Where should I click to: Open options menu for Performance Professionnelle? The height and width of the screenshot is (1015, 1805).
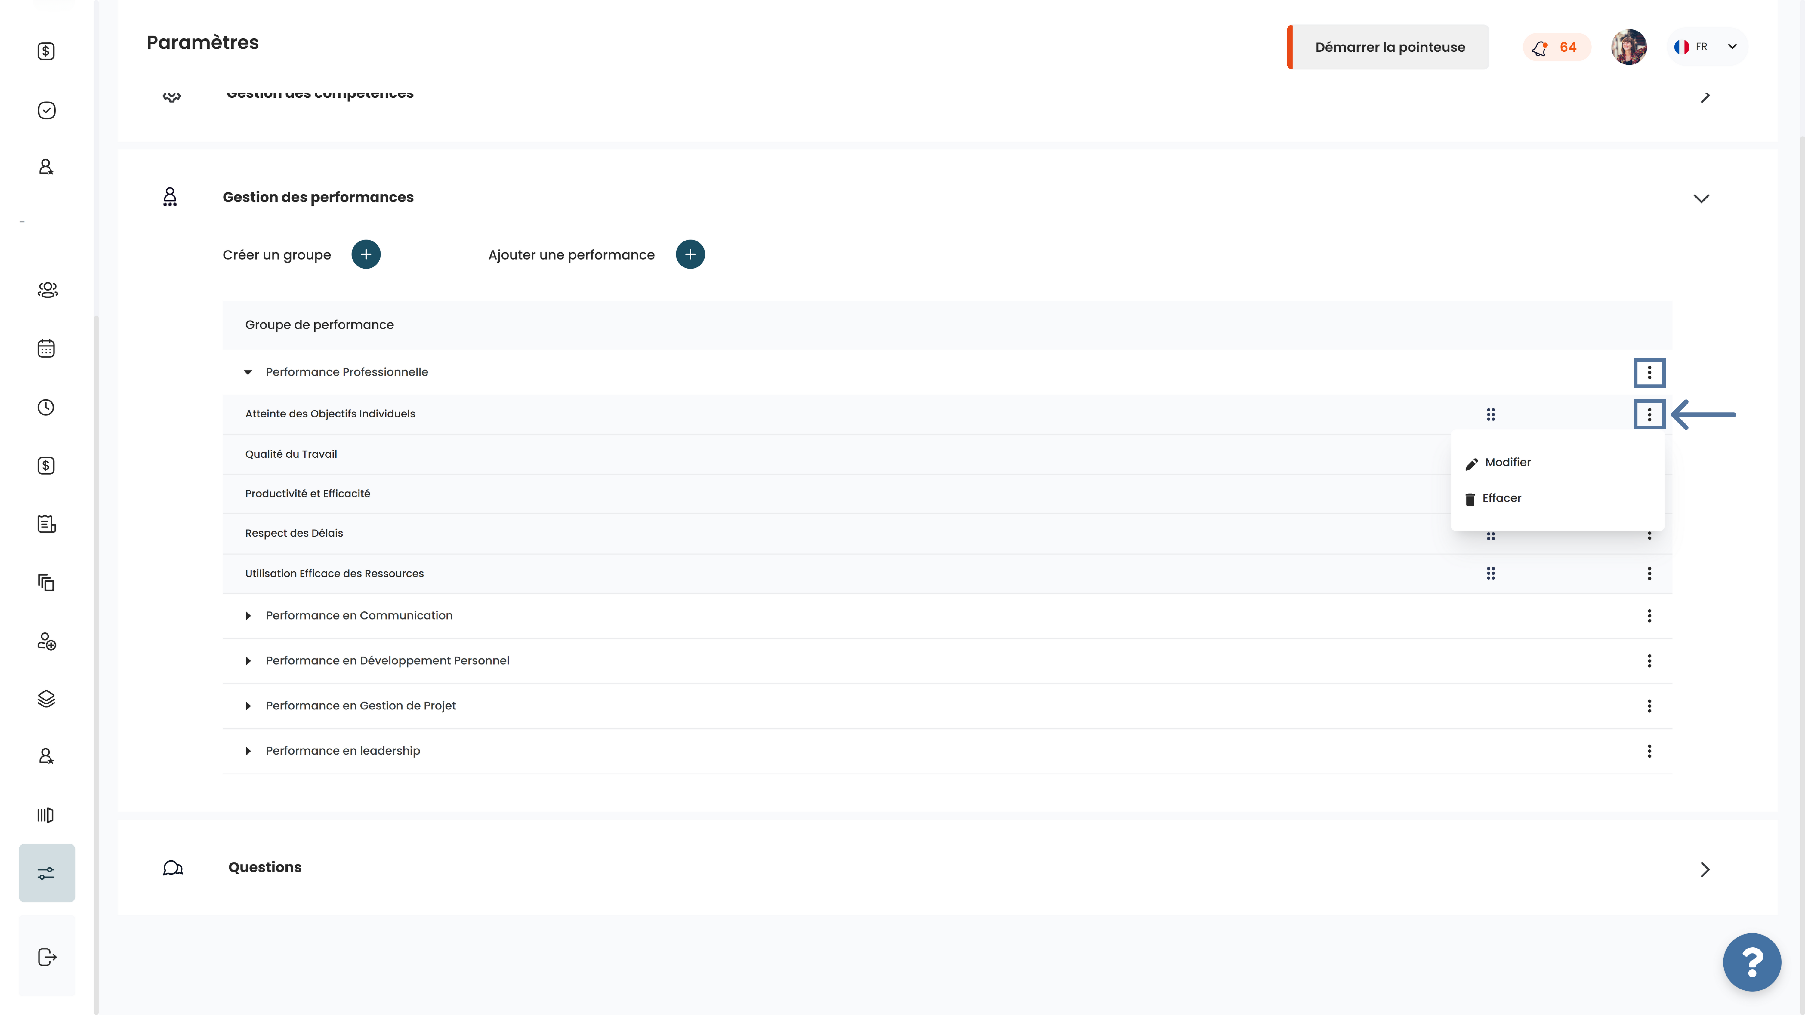point(1649,373)
